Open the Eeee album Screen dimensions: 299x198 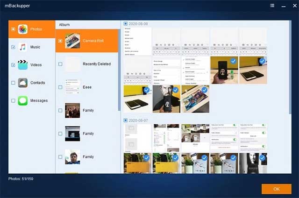point(88,87)
